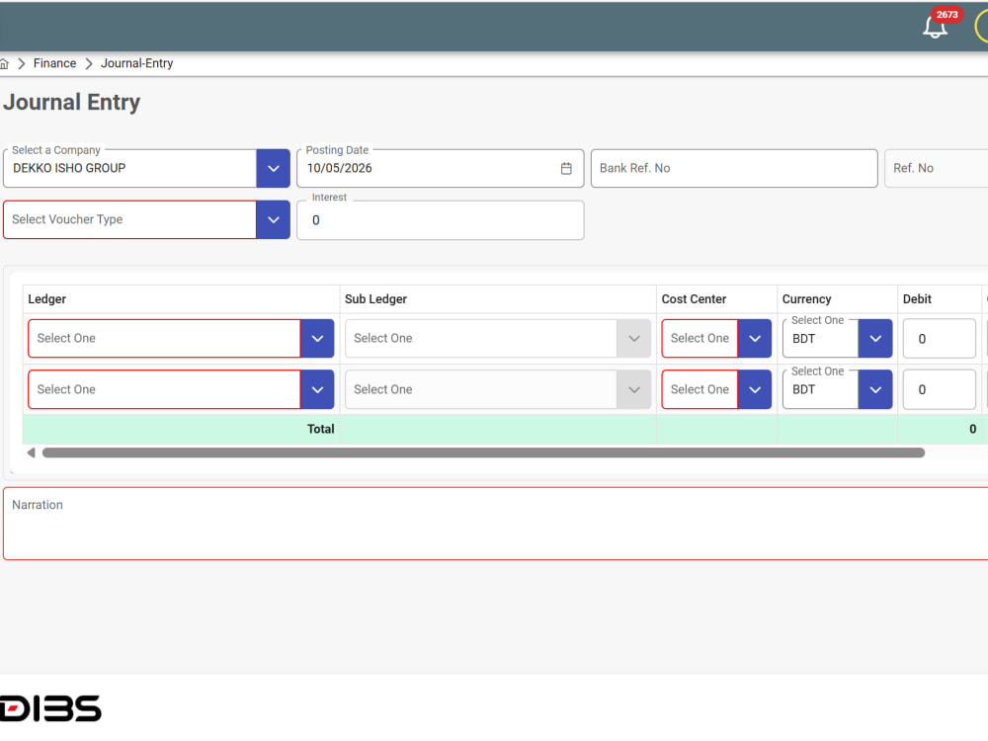Screen dimensions: 988x741
Task: Open the notifications bell icon
Action: coord(935,27)
